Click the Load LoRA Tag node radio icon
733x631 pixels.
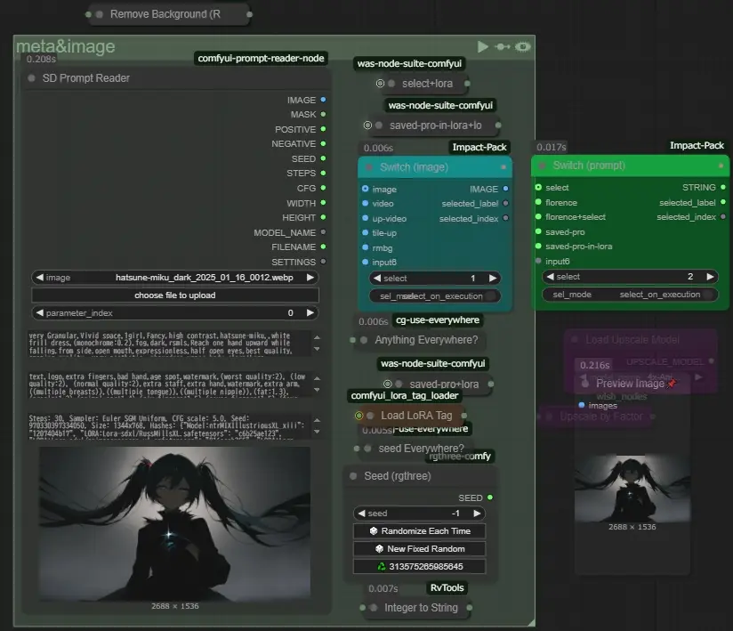pos(358,416)
